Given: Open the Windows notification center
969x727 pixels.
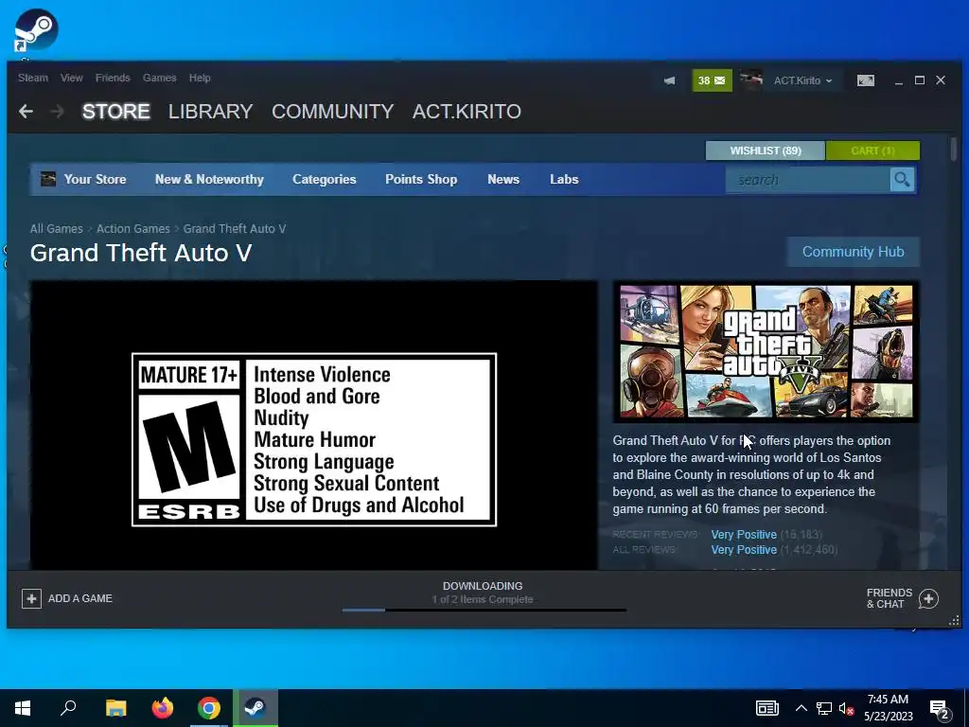Looking at the screenshot, I should coord(940,710).
